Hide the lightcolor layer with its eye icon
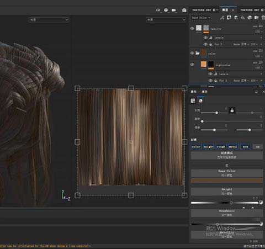Image resolution: width=265 pixels, height=249 pixels. (x=192, y=65)
